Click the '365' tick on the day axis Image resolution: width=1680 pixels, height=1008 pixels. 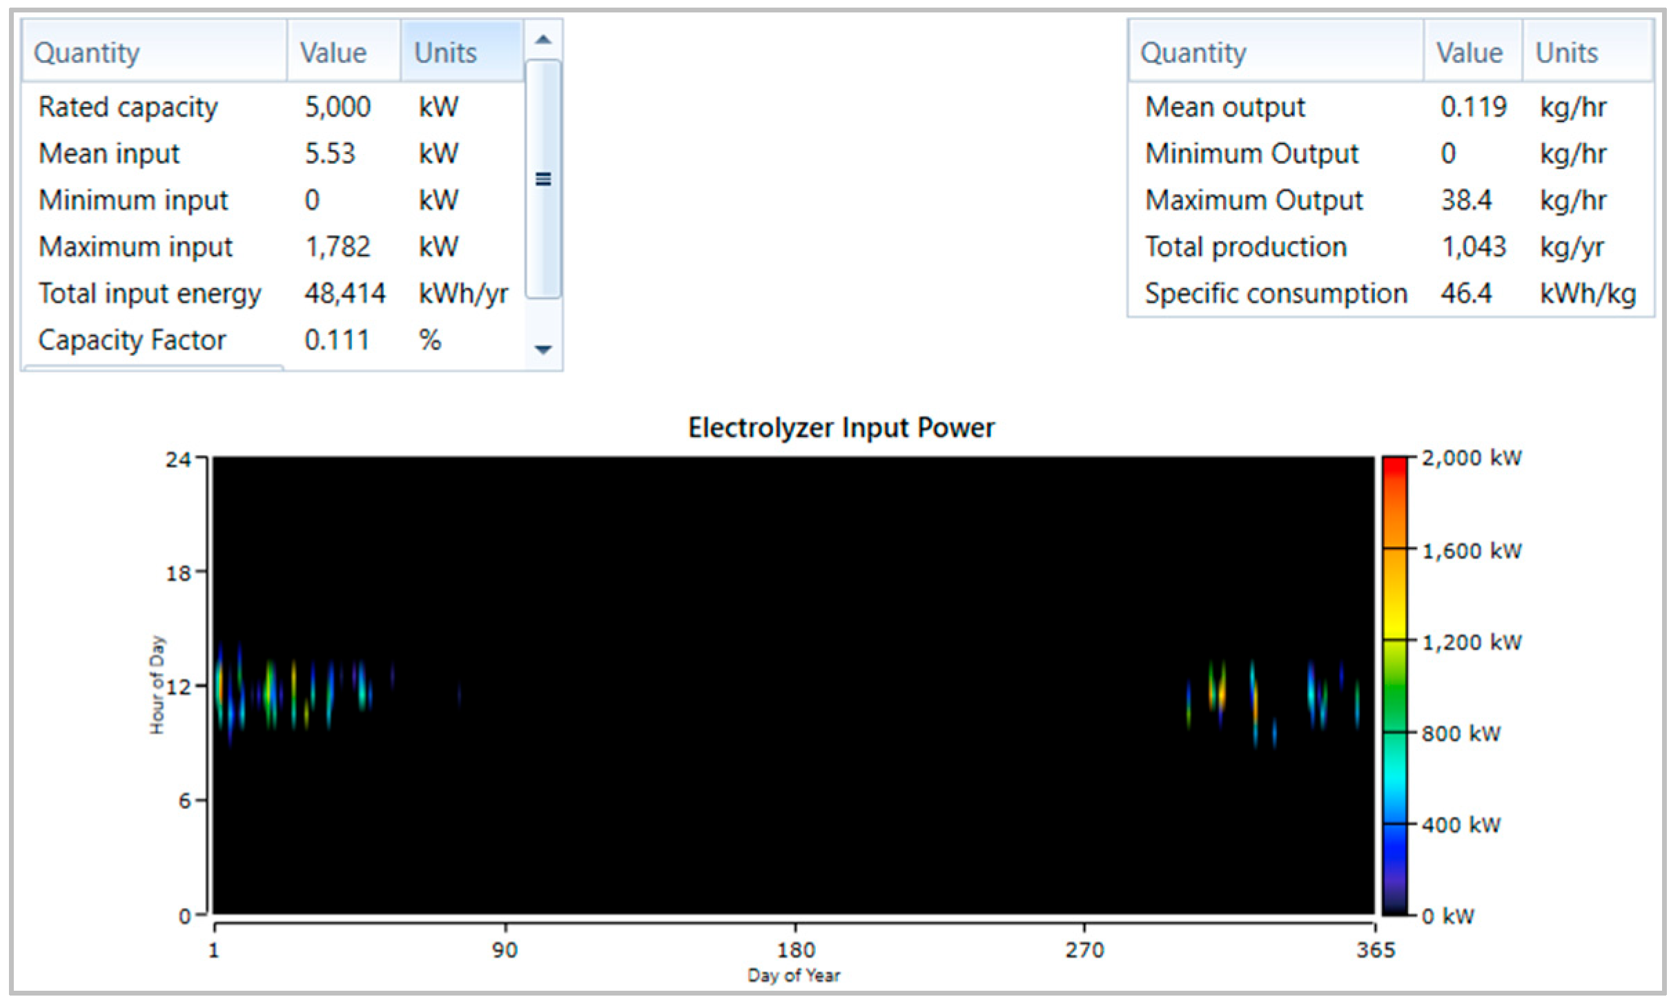(1376, 950)
